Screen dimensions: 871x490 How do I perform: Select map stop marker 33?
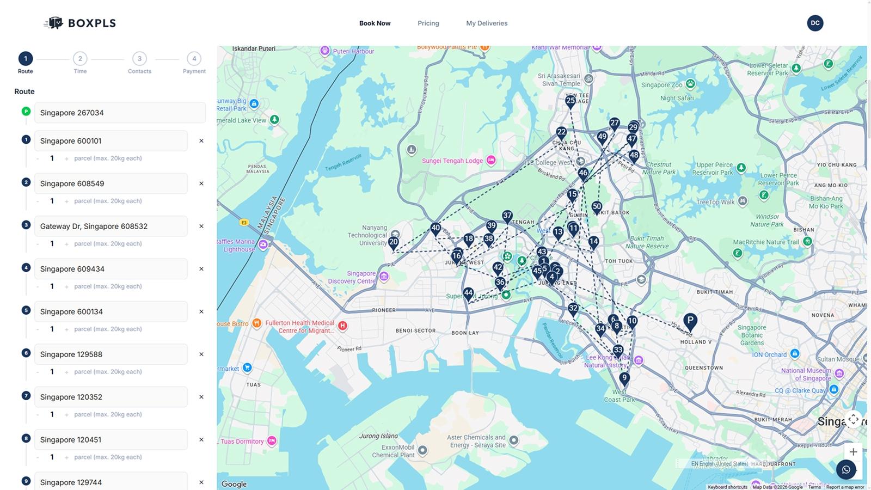618,351
